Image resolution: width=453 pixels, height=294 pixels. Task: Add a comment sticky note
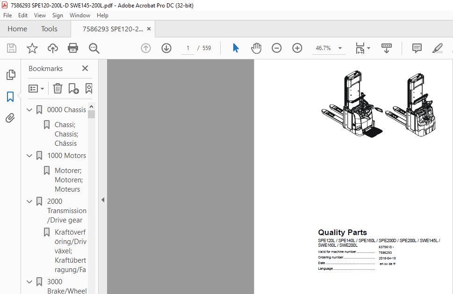pyautogui.click(x=417, y=48)
